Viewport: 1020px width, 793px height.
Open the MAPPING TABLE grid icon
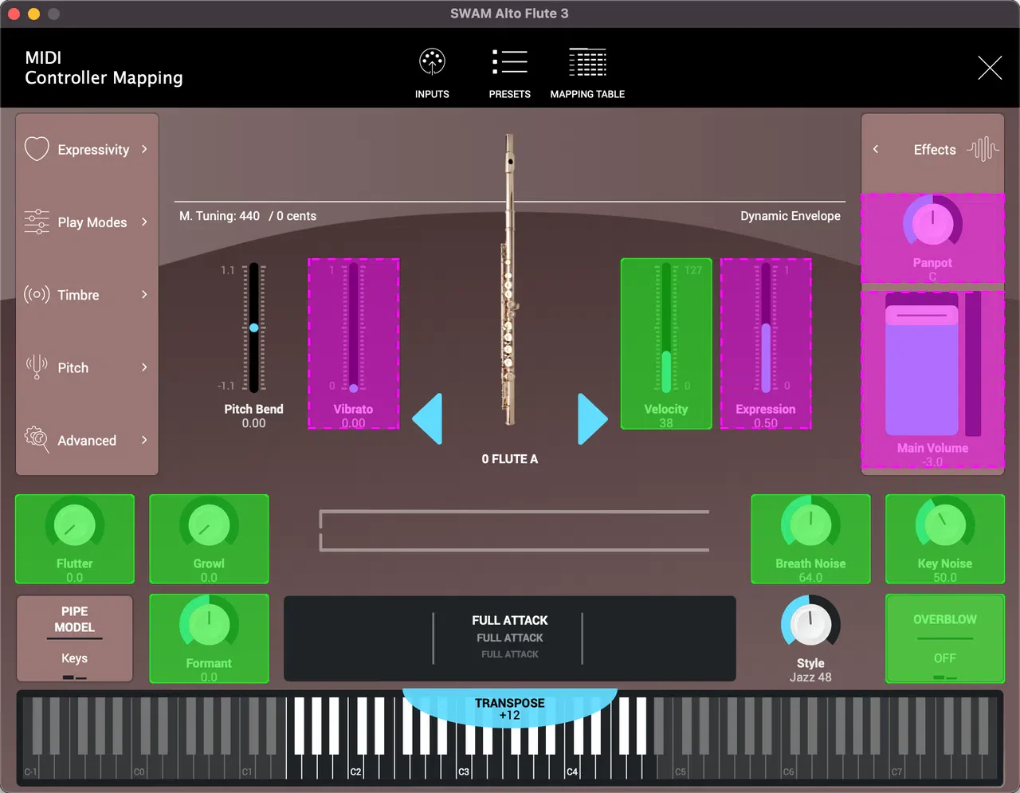[x=587, y=62]
